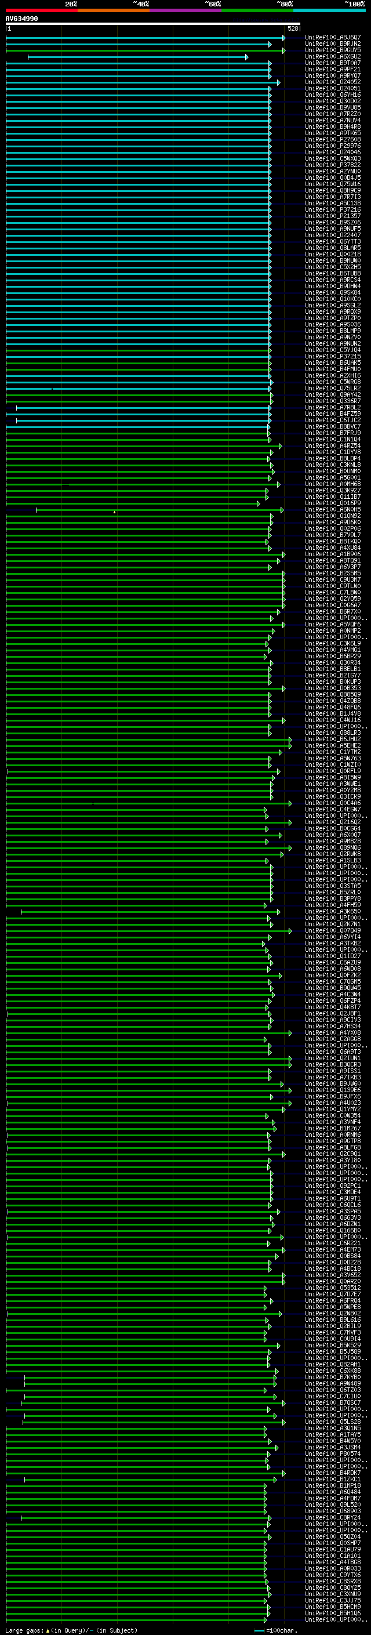
Task: Select the UniRef100_P37216 label
Action: [x=333, y=209]
